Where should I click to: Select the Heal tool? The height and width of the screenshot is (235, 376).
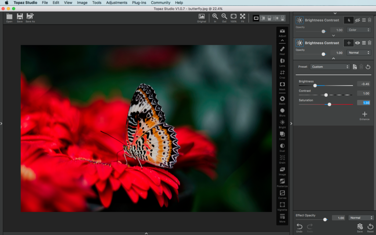pos(282,51)
